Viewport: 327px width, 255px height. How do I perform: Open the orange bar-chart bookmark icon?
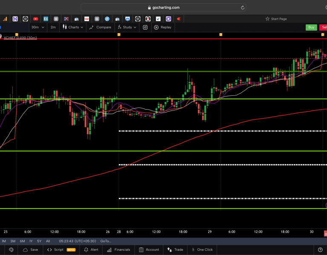(5, 19)
